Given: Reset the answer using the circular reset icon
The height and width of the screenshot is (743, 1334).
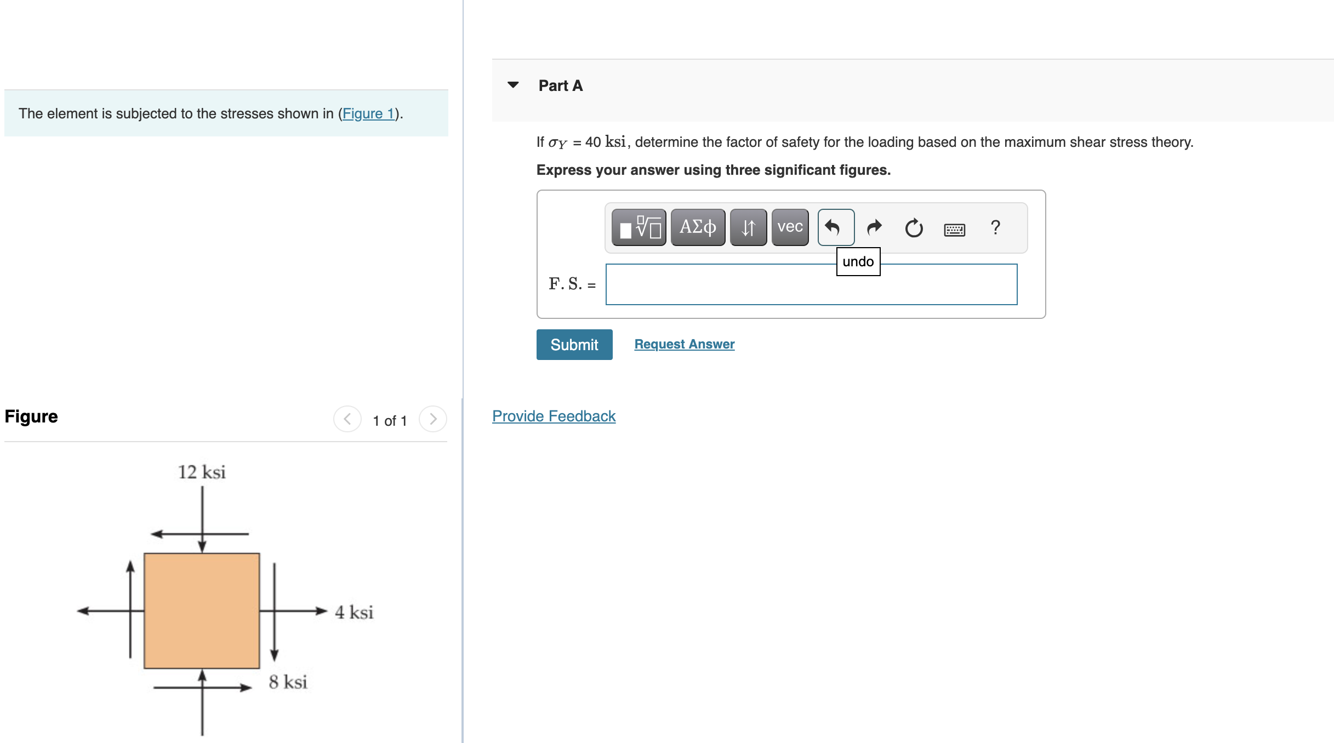Looking at the screenshot, I should [x=913, y=227].
